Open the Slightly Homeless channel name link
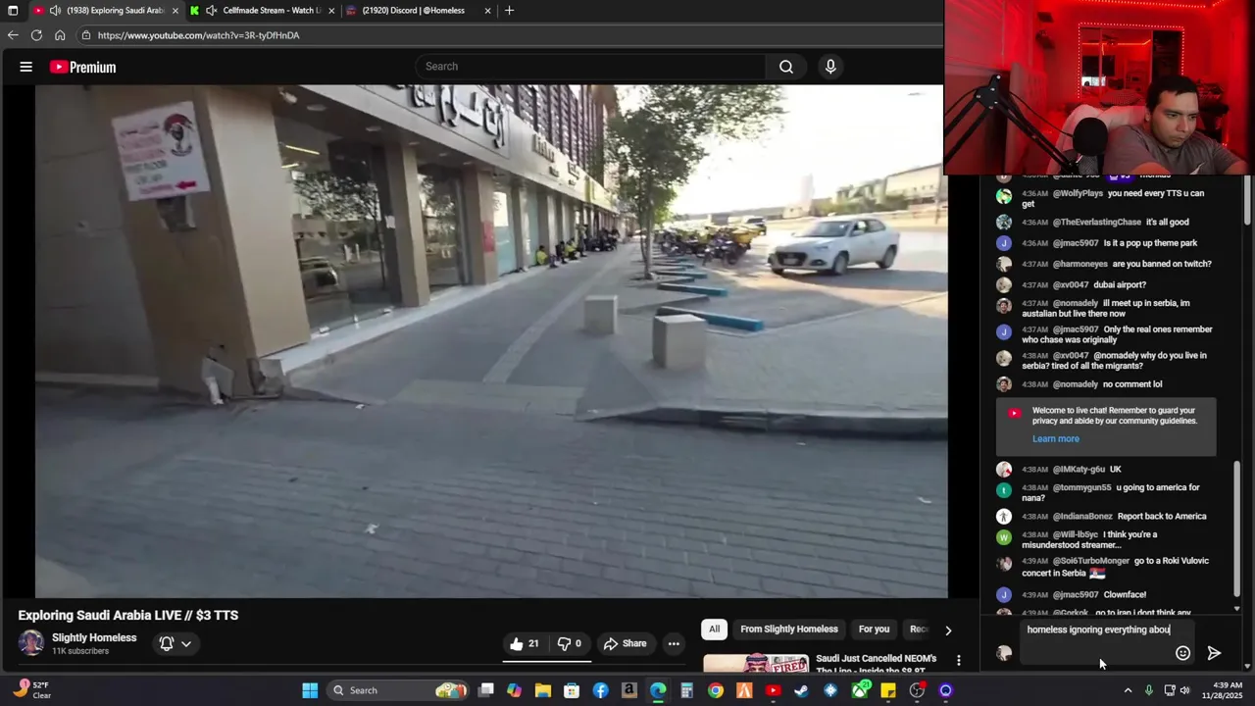The image size is (1255, 706). (94, 637)
